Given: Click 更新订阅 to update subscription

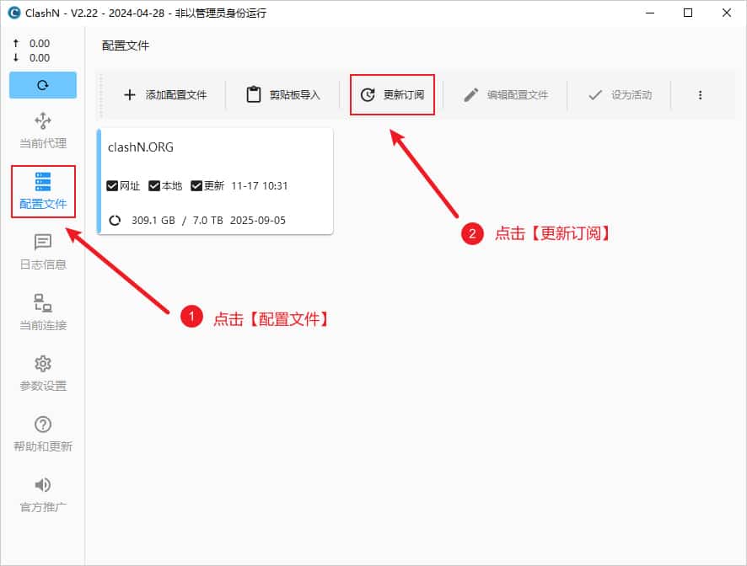Looking at the screenshot, I should (x=391, y=94).
